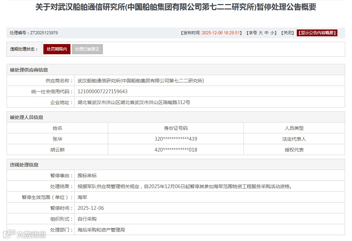This screenshot has height=241, width=352.
Task: Select the 处理已被更正 status tab
Action: click(87, 49)
